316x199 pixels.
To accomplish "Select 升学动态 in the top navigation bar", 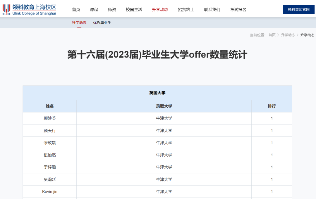I will tap(160, 10).
